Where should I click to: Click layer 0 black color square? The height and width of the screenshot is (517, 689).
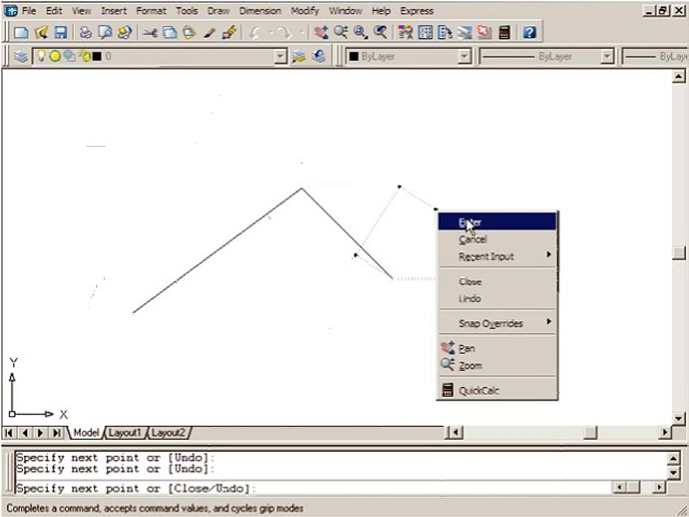tap(97, 56)
